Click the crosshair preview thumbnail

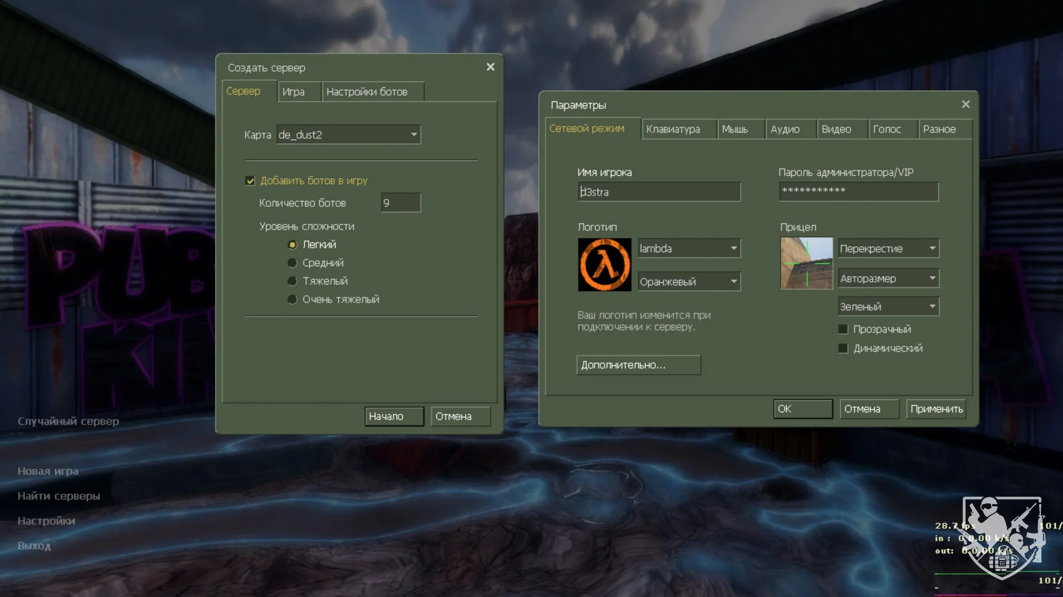point(806,263)
